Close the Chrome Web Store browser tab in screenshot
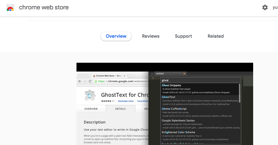This screenshot has width=278, height=145. pos(124,76)
